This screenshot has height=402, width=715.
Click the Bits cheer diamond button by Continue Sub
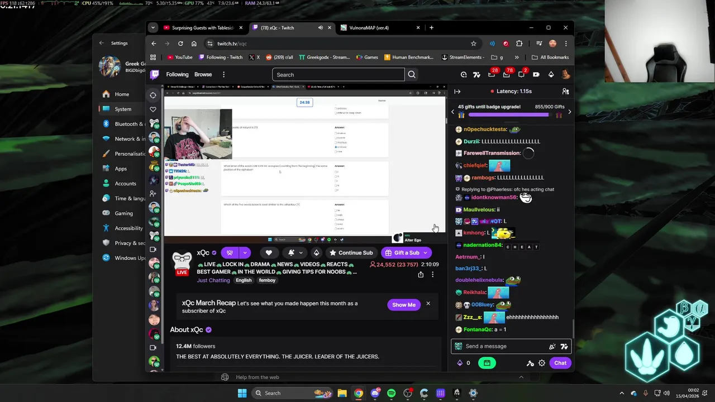[x=316, y=253]
